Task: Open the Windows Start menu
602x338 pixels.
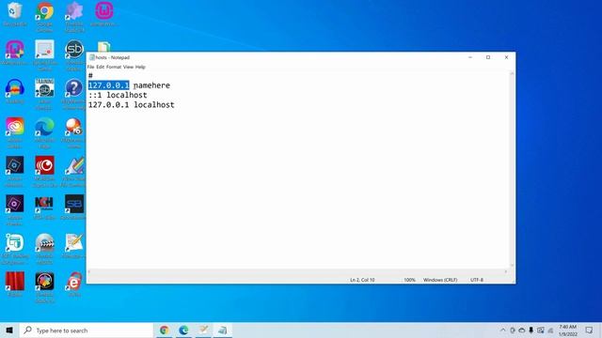Action: coord(9,330)
